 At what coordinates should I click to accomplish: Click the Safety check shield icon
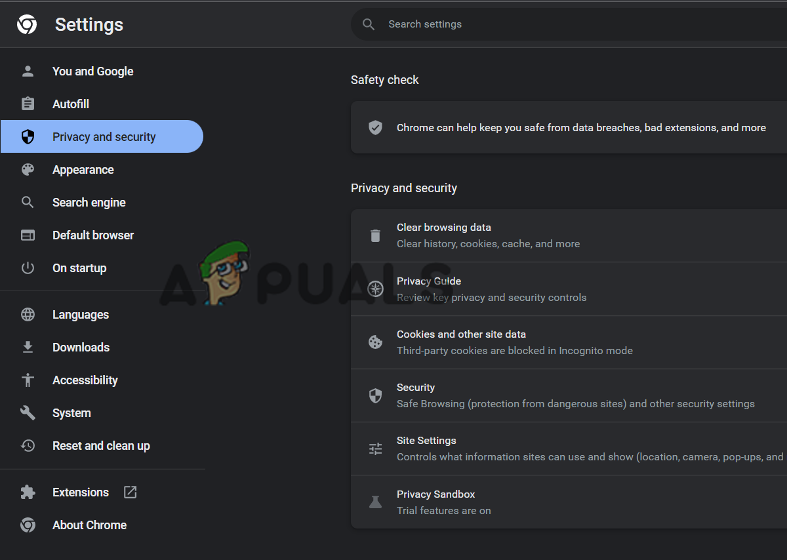click(x=375, y=128)
